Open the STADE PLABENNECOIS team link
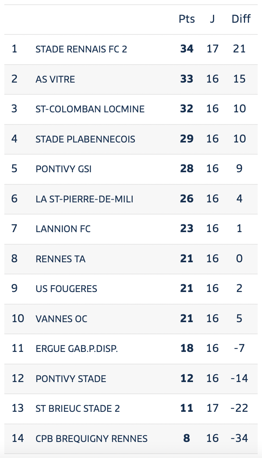262x458 pixels. [85, 139]
